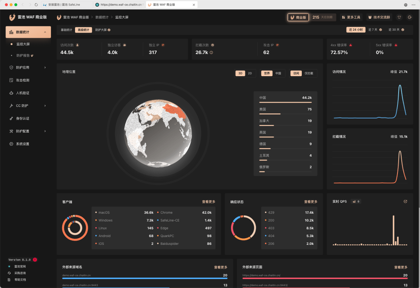420x288 pixels.
Task: Click the 攻击检测 icon in sidebar
Action: pos(11,80)
